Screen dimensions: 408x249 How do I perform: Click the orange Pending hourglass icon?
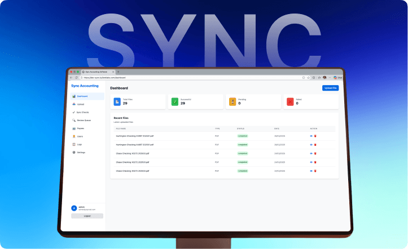click(232, 102)
